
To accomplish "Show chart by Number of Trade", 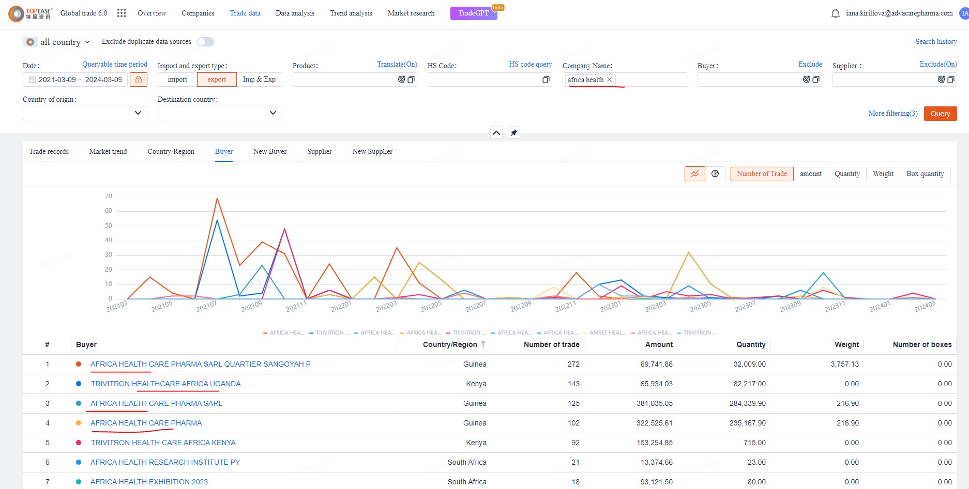I will tap(762, 174).
